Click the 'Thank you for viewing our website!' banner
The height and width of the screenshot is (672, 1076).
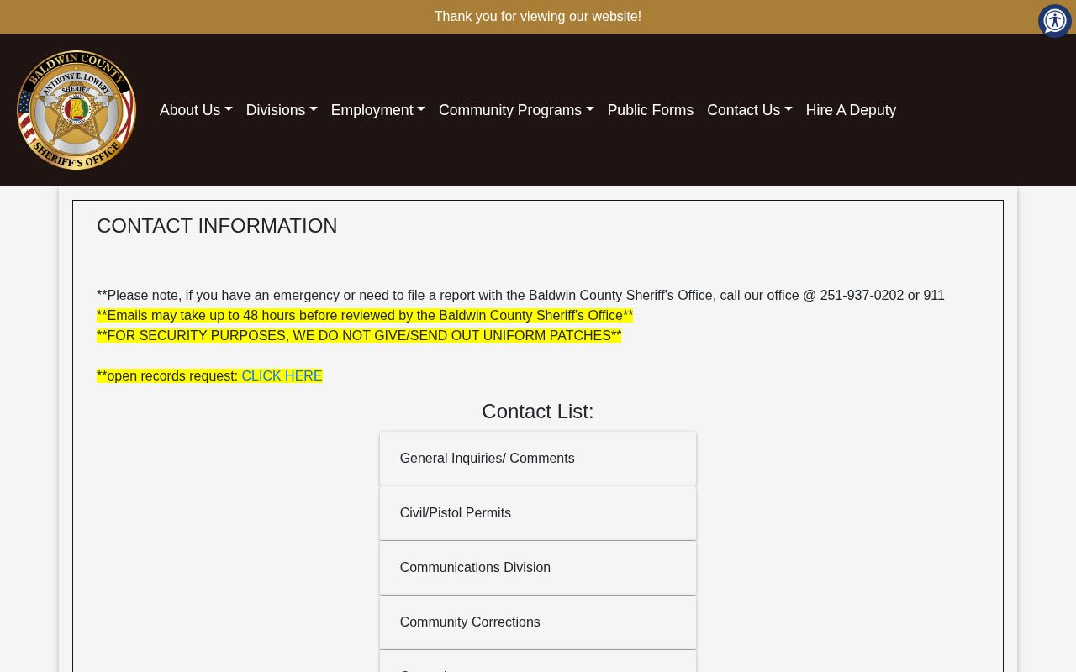pos(538,17)
